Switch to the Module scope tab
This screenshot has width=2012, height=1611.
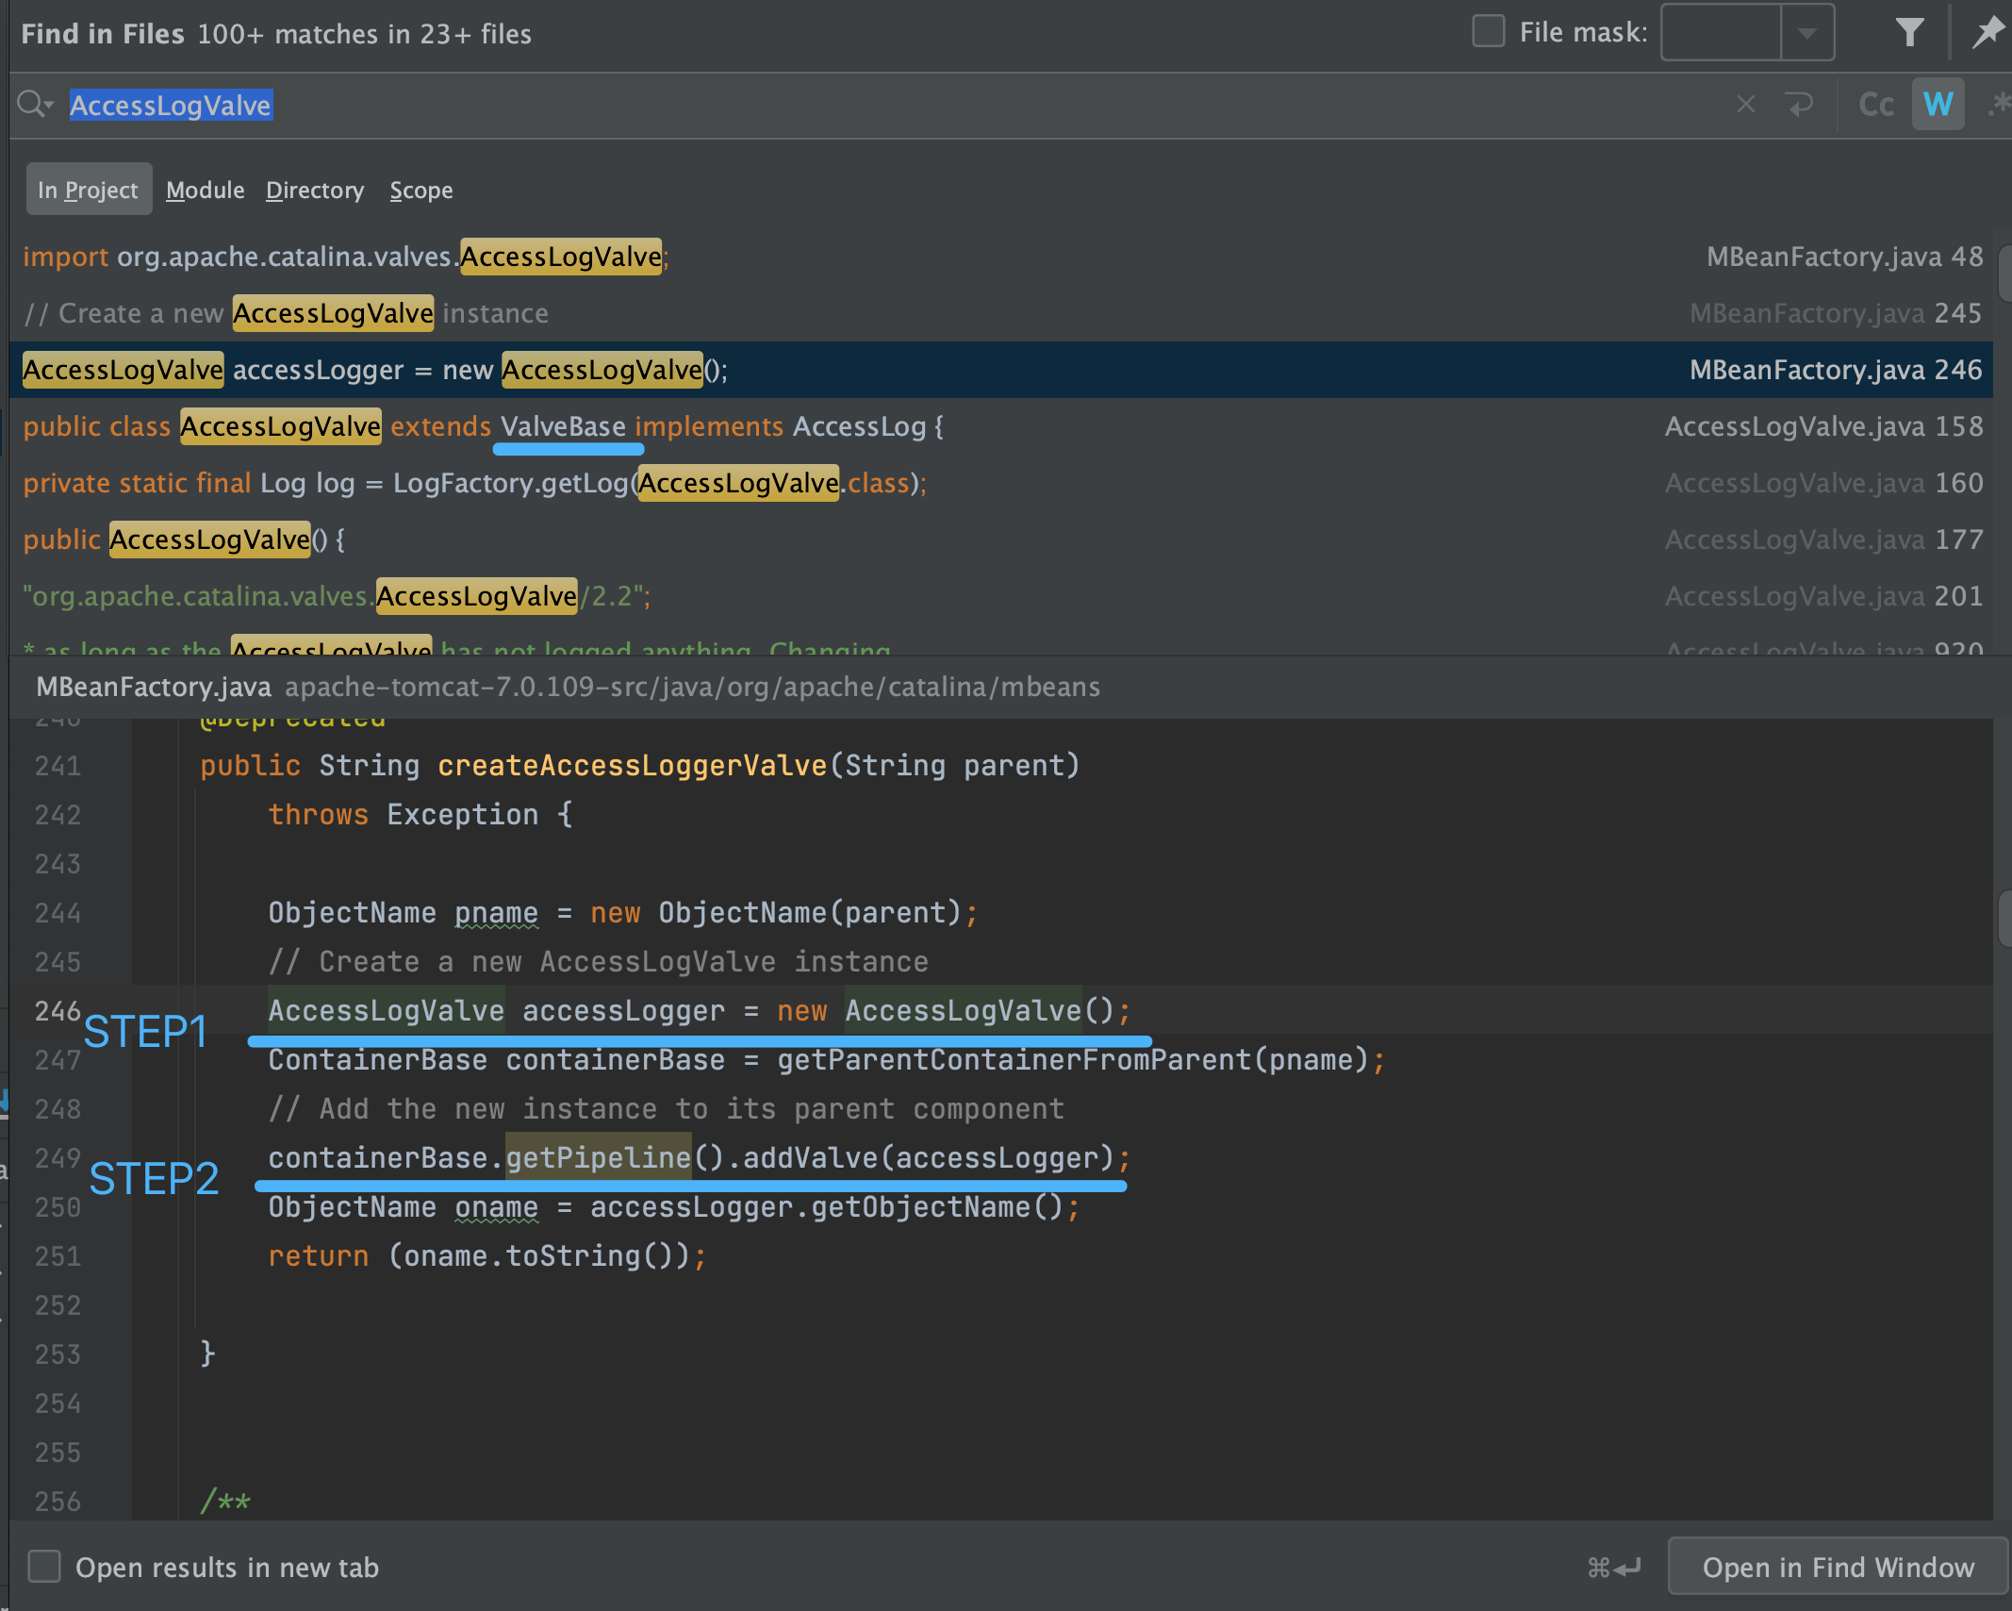click(x=205, y=190)
